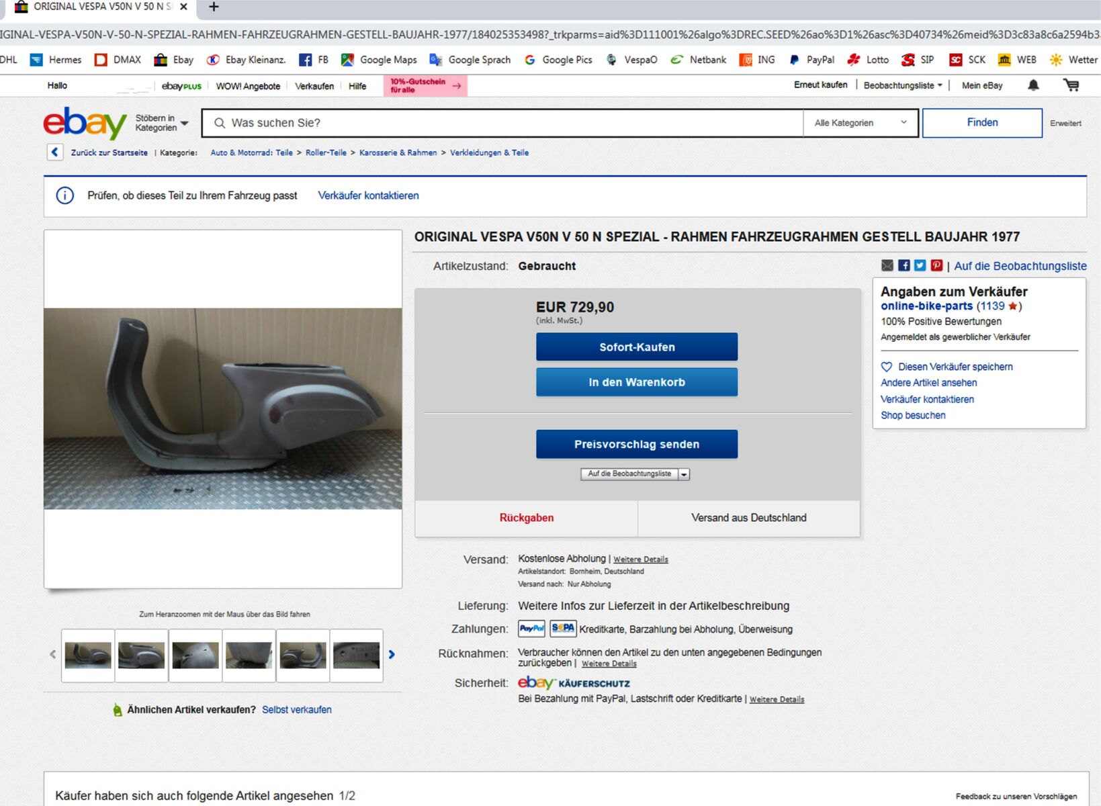The height and width of the screenshot is (806, 1101).
Task: Share listing by email envelope icon
Action: click(887, 266)
